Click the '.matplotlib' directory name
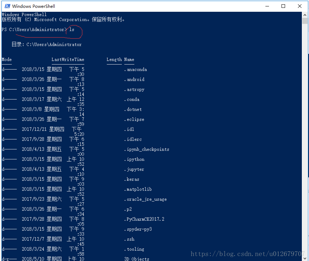This screenshot has height=261, width=309. click(x=138, y=189)
